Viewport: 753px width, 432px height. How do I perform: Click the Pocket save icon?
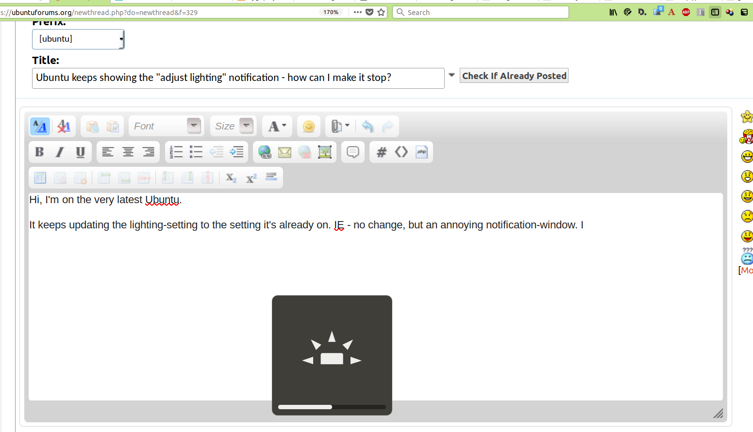tap(369, 12)
